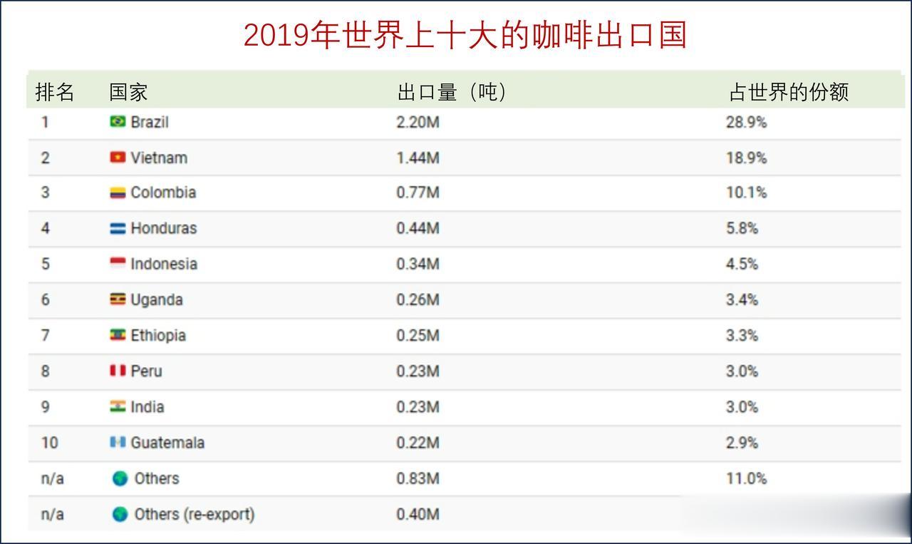Click the Vietnam flag icon
The image size is (912, 544).
pos(118,158)
